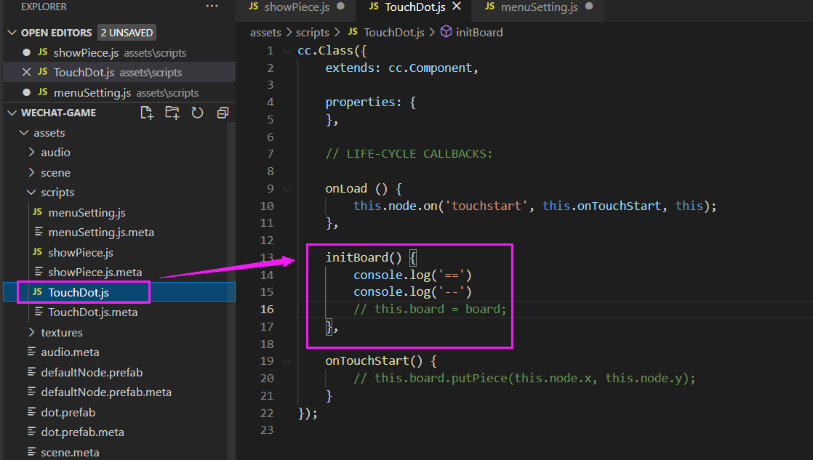Fold cc.Class block at line 1
This screenshot has width=813, height=460.
click(287, 51)
